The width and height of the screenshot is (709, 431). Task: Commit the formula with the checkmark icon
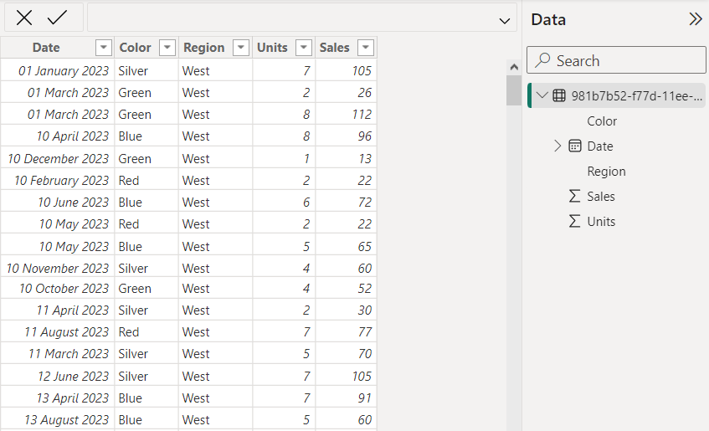[x=57, y=18]
